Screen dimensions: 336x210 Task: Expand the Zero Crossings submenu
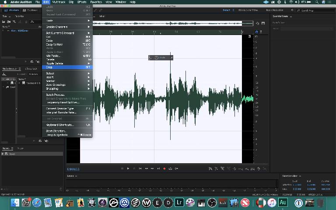(67, 85)
